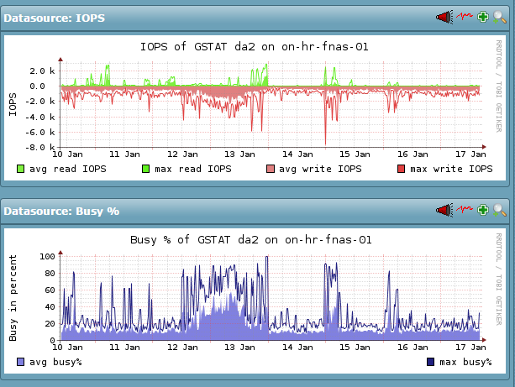Zoom IOPS graph with magnifier icon
Screen dimensions: 515x387
[x=500, y=17]
